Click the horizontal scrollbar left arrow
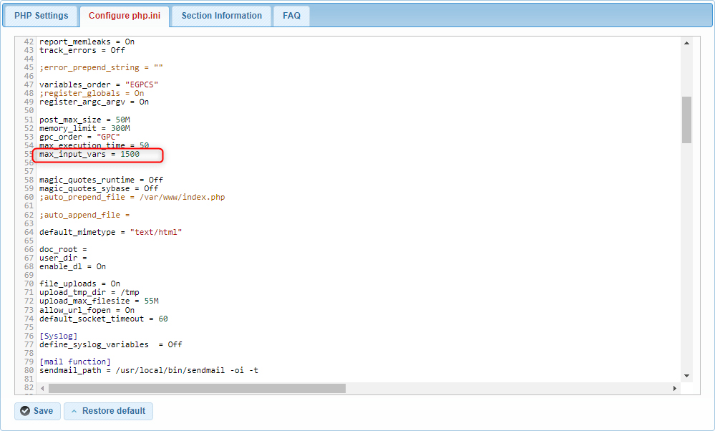Image resolution: width=715 pixels, height=431 pixels. coord(43,387)
